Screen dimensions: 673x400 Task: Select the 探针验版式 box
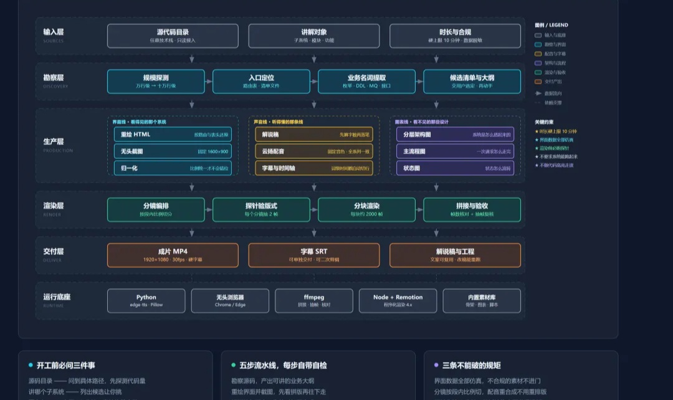261,209
